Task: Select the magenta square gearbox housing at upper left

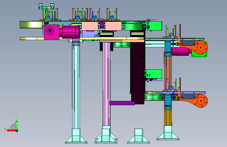Action: click(52, 32)
